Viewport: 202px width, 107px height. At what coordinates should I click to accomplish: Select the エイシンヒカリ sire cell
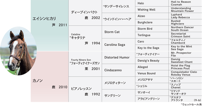tap(49, 25)
